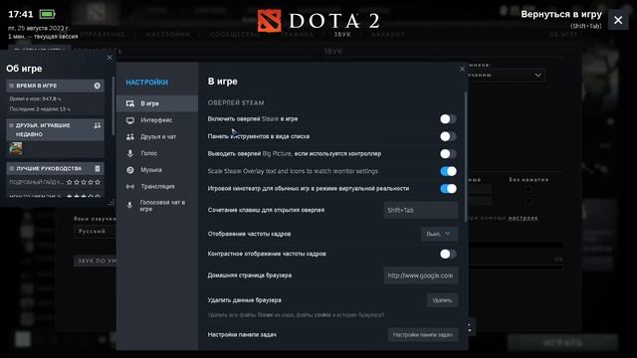The width and height of the screenshot is (637, 358).
Task: Click 'ЗВУК' tab in Dota background menu
Action: coord(342,35)
